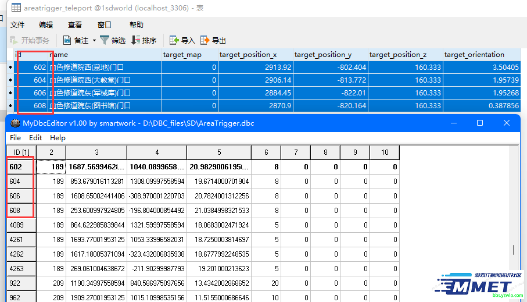Open the Edit menu in MyDbcEditor

35,138
